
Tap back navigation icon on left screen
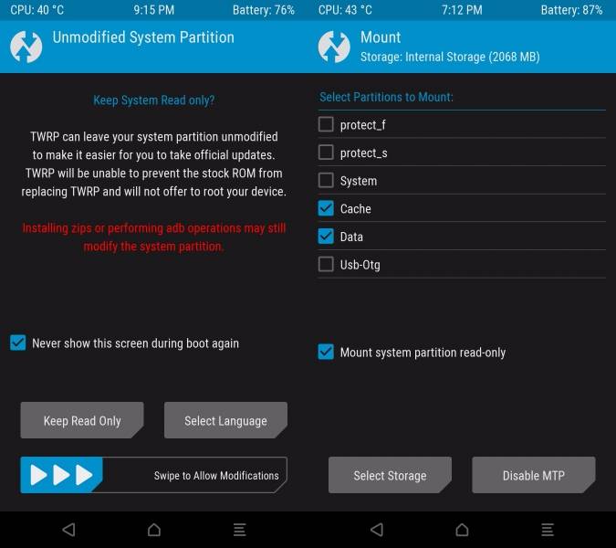click(68, 530)
